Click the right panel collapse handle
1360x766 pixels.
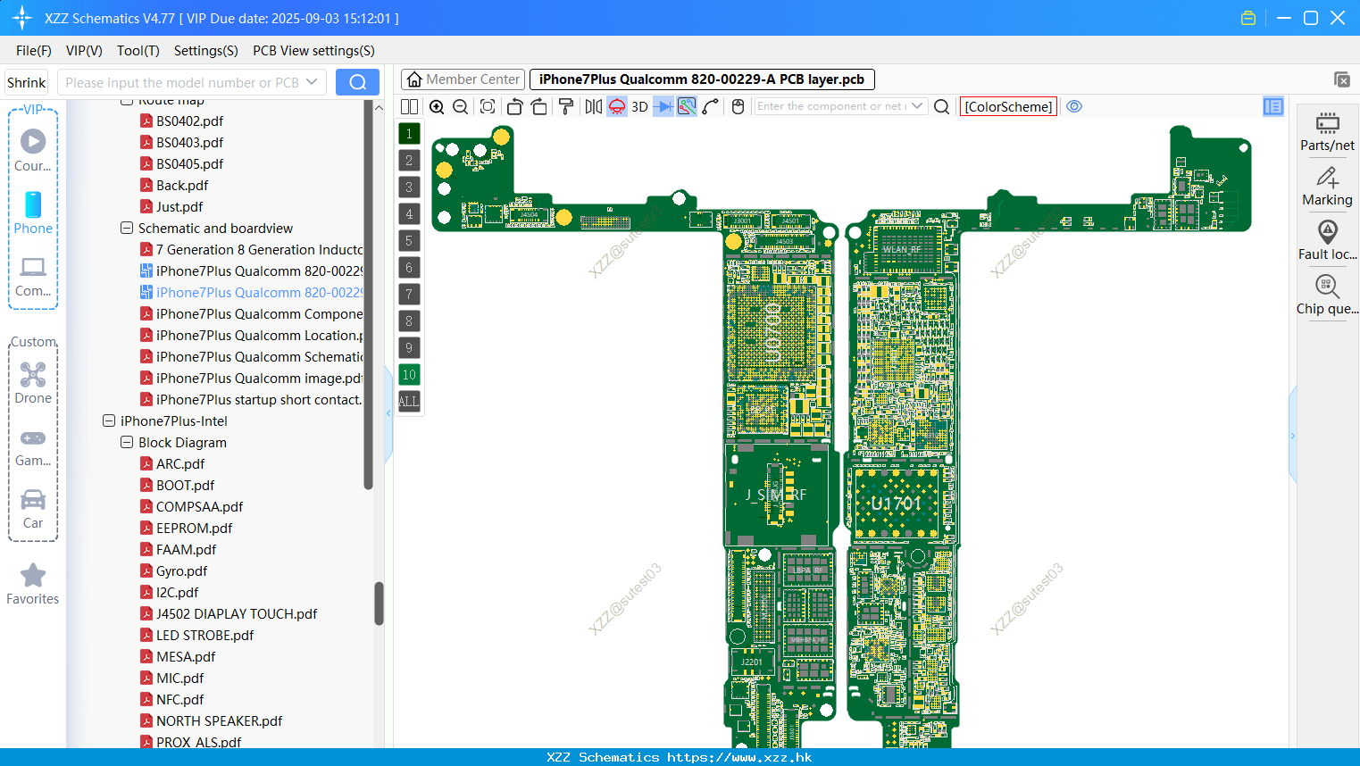(1292, 436)
